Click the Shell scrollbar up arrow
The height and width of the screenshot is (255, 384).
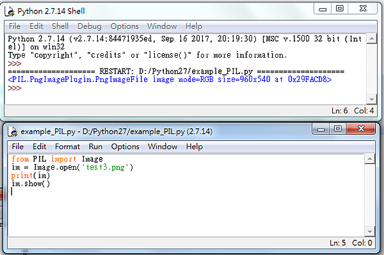pos(371,38)
